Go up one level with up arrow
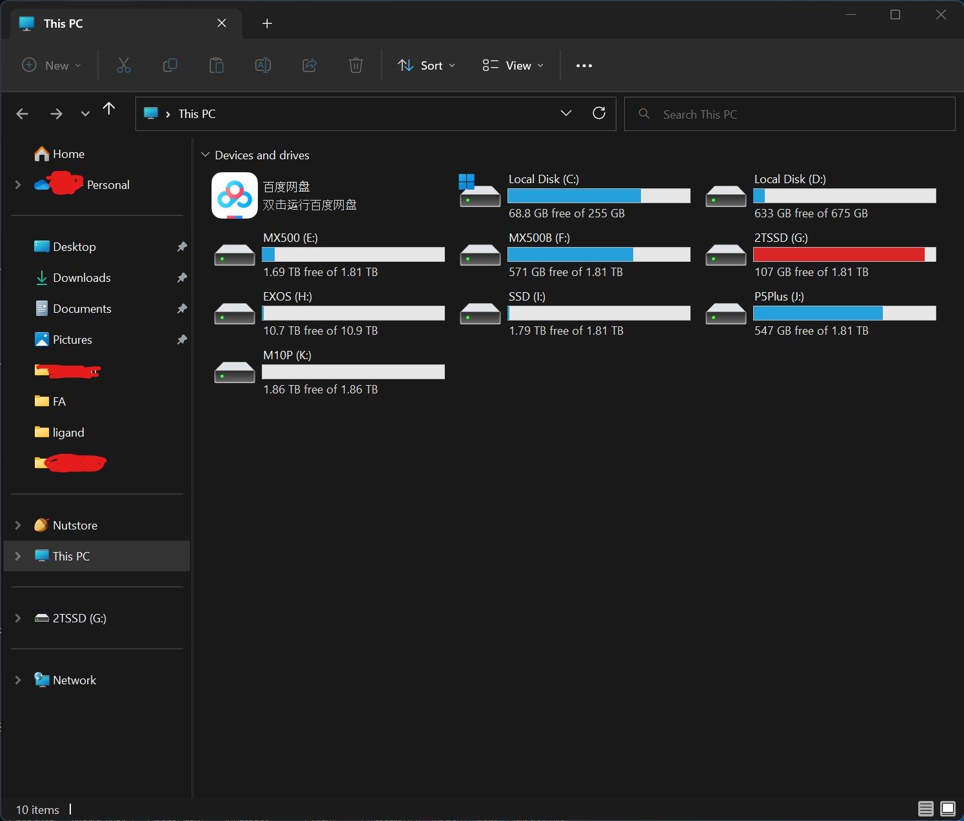Screen dimensions: 964x821 109,109
